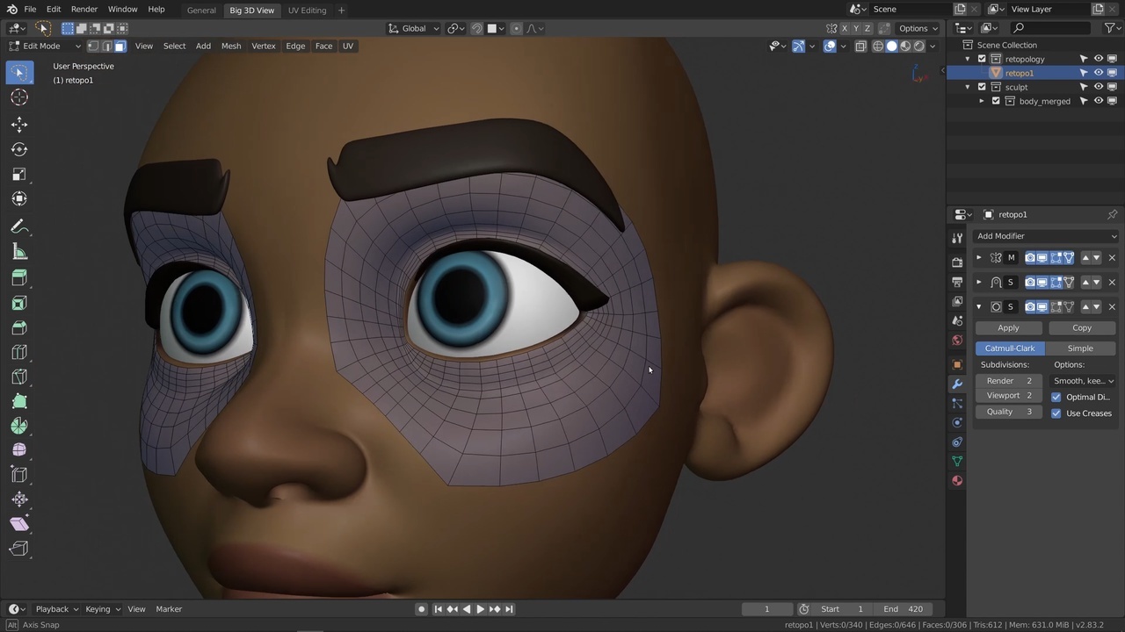The image size is (1125, 632).
Task: Open Render Properties in the properties sidebar
Action: [957, 261]
